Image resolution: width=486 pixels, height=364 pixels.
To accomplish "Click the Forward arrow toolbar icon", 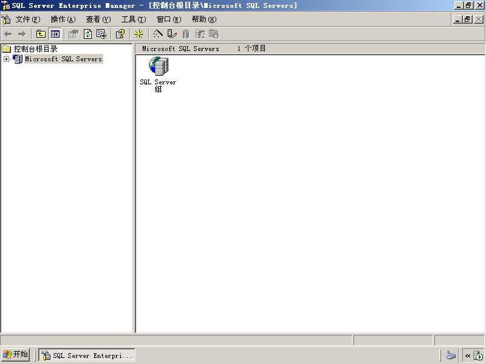I will click(22, 34).
